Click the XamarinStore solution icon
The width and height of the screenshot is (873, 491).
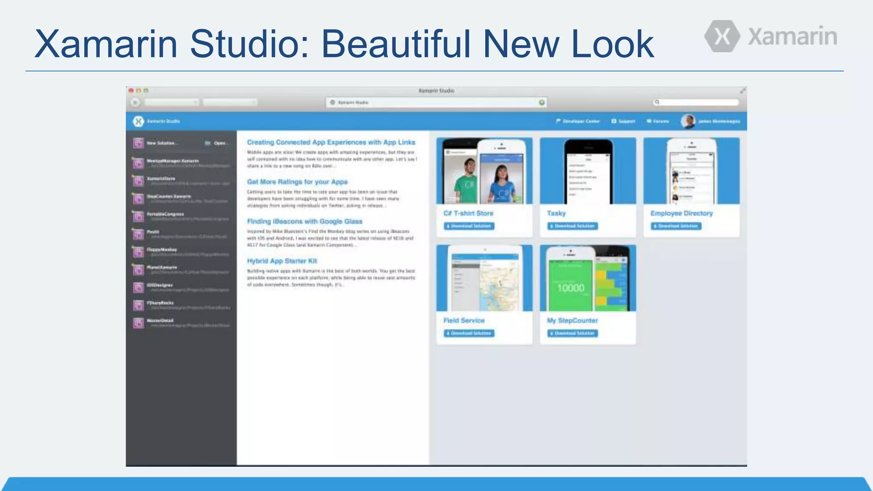click(138, 181)
